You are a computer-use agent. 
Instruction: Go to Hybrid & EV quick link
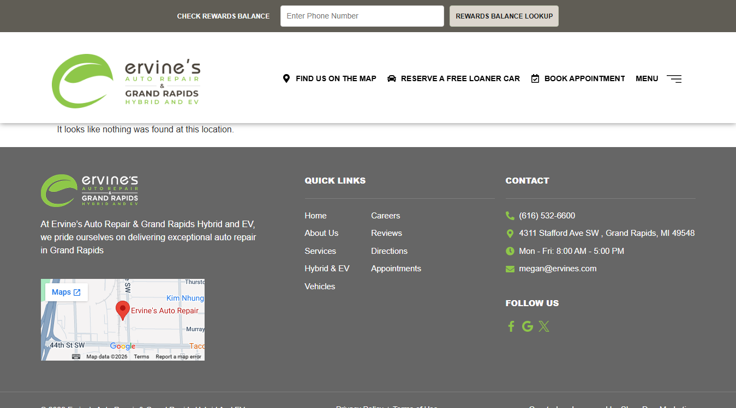(327, 269)
